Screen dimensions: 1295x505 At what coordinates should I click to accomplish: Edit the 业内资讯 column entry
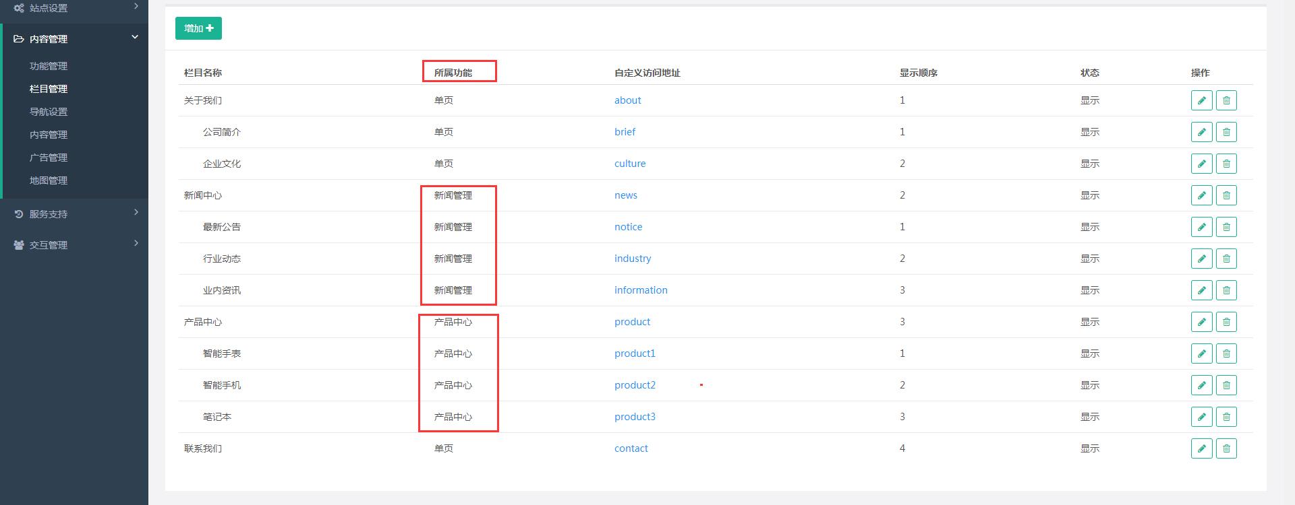1201,290
